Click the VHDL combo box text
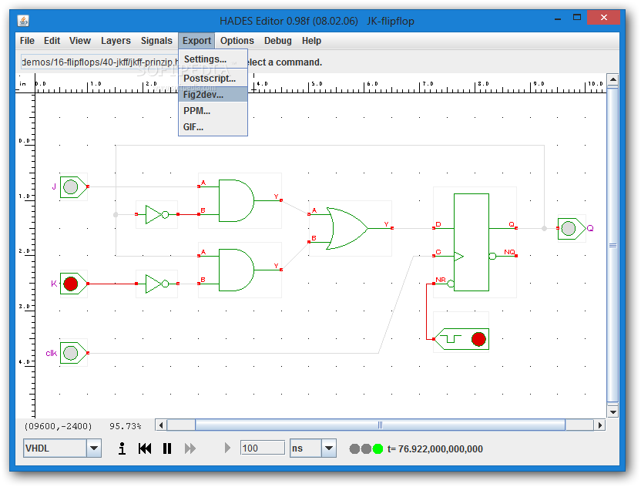The height and width of the screenshot is (487, 641). [55, 448]
